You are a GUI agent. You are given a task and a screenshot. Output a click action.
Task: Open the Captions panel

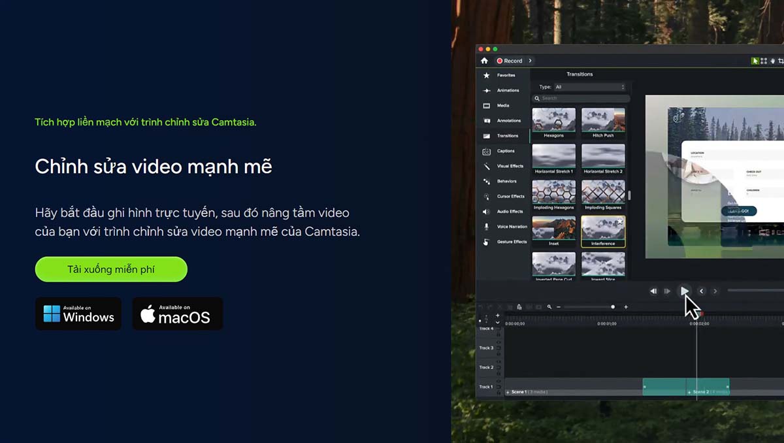[x=503, y=151]
